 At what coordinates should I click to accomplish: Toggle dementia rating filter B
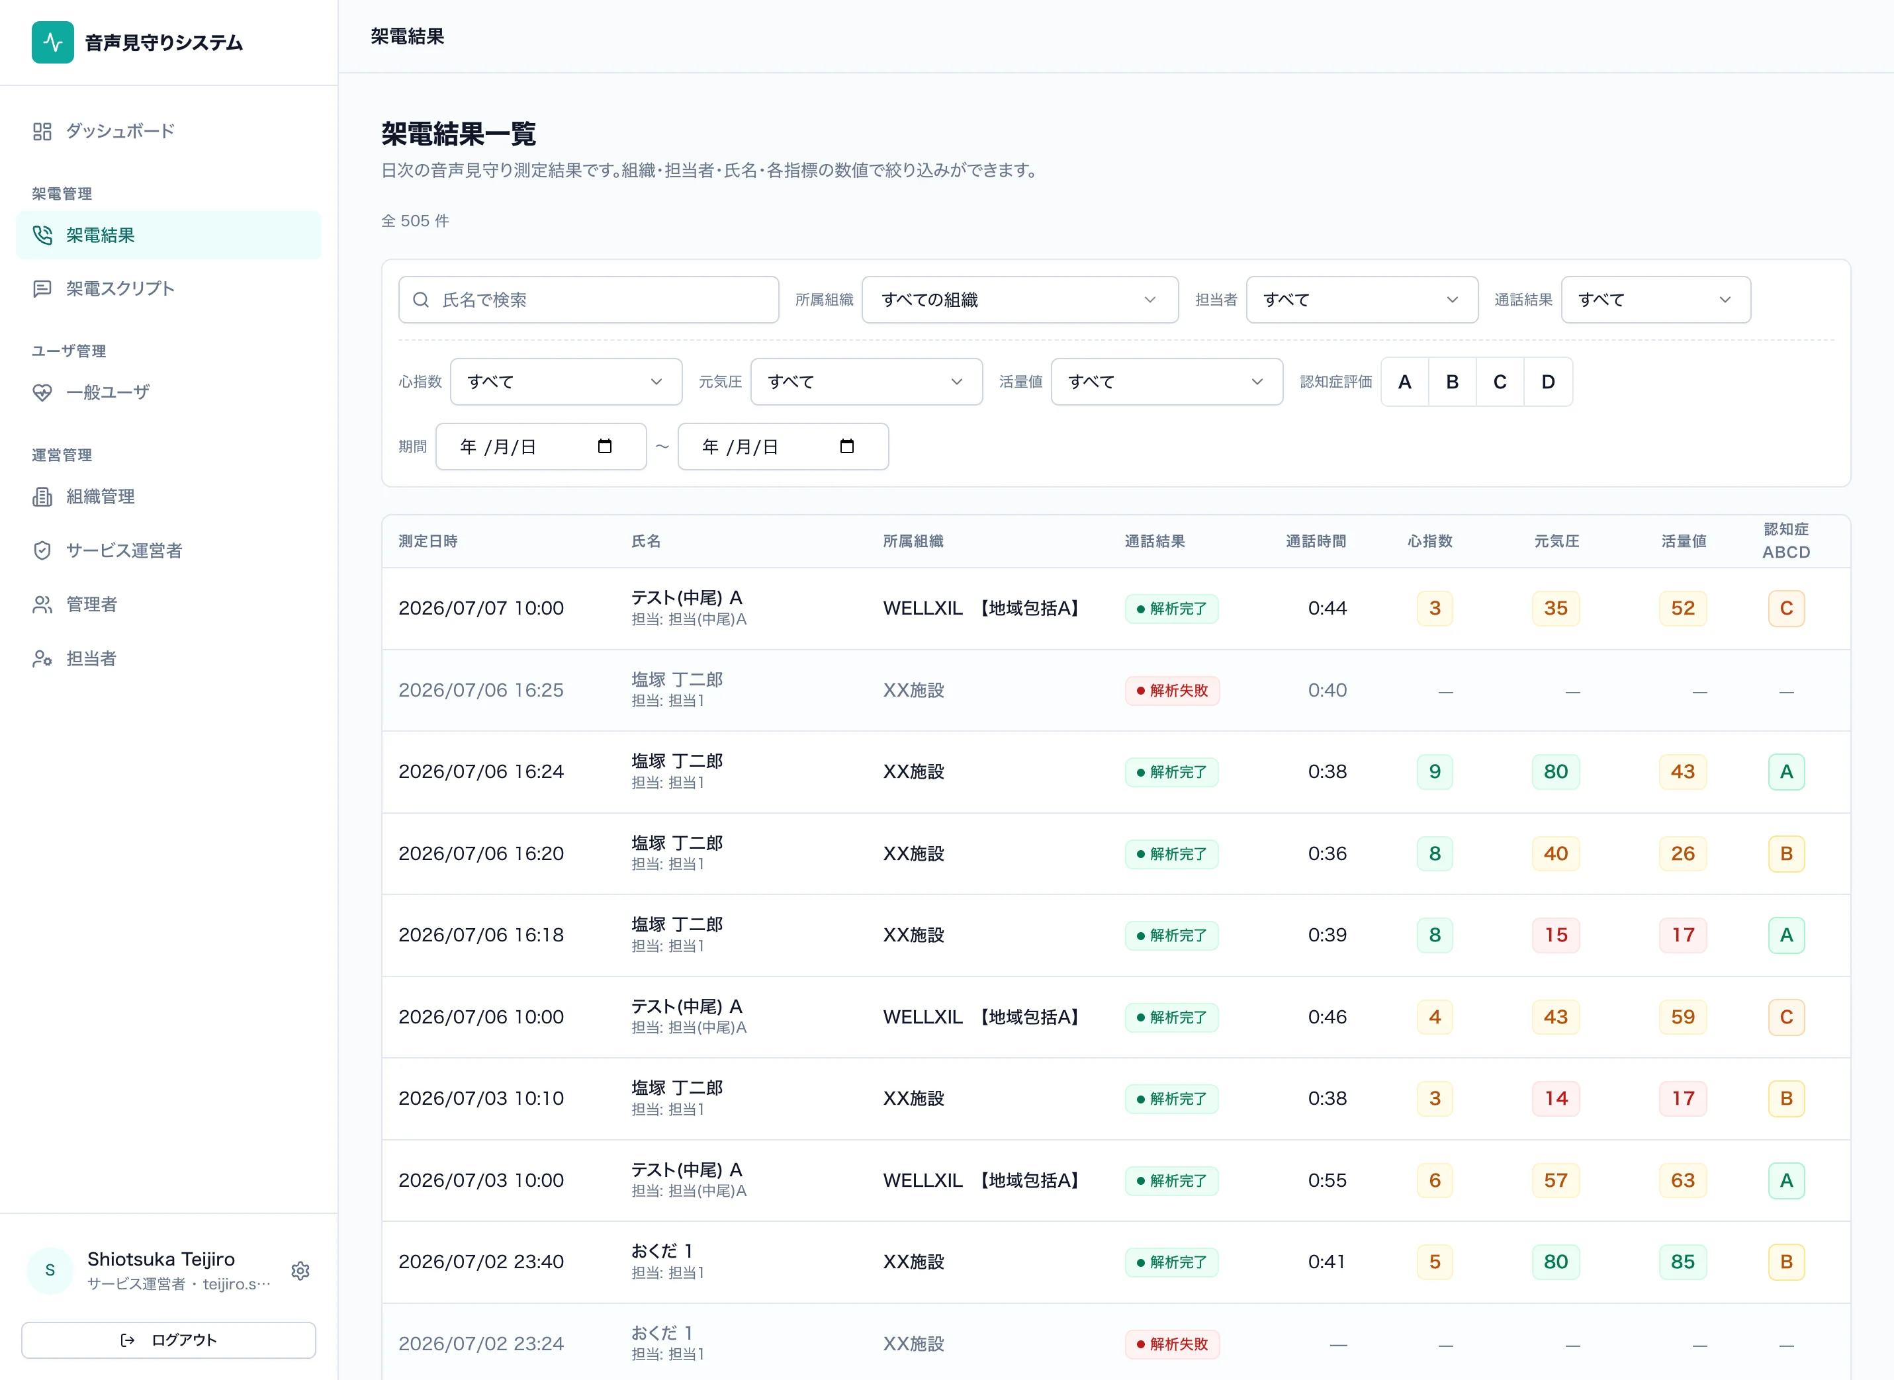click(1453, 382)
